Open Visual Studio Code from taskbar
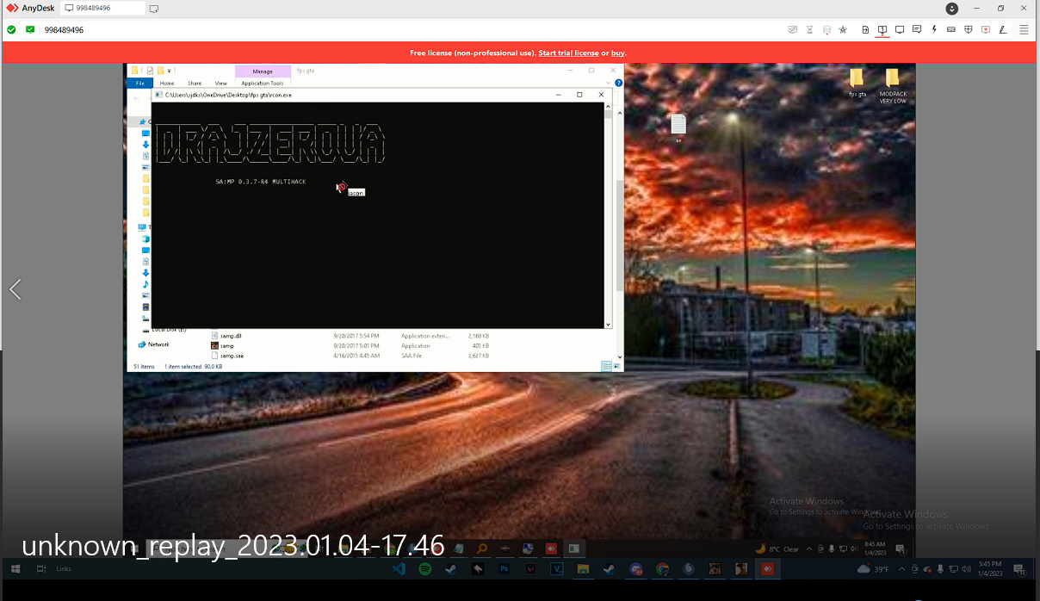1040x601 pixels. pos(399,569)
